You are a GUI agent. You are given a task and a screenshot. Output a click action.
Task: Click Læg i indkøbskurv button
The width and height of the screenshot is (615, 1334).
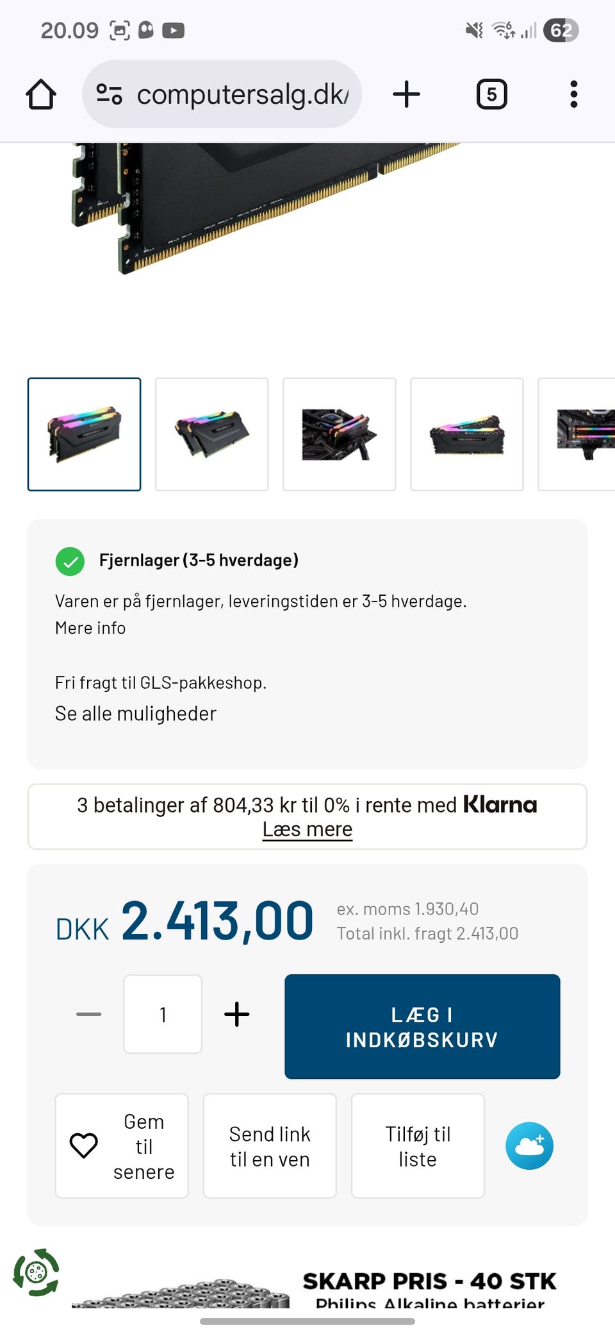(x=422, y=1026)
